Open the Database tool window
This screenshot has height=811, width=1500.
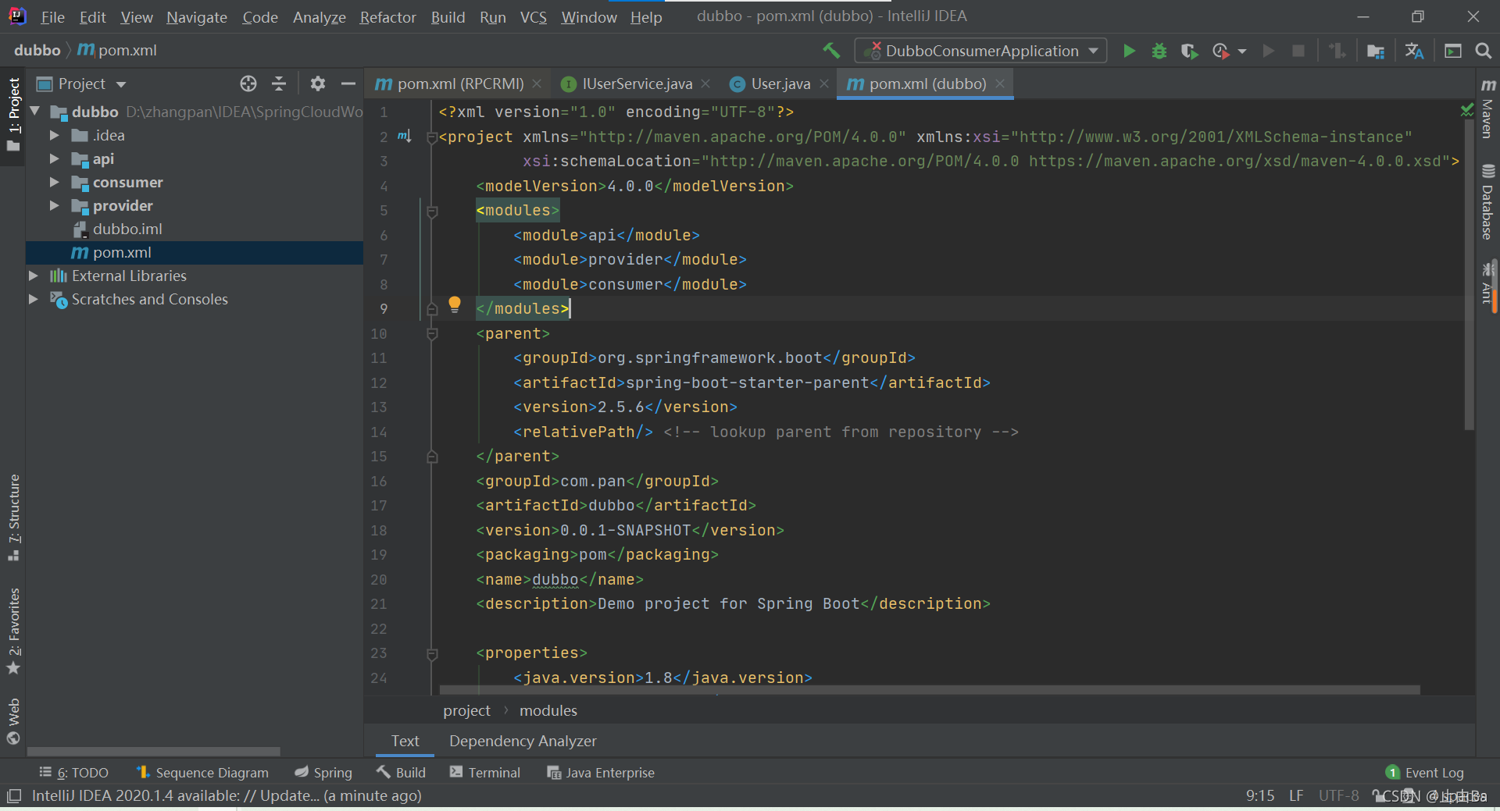[1488, 202]
